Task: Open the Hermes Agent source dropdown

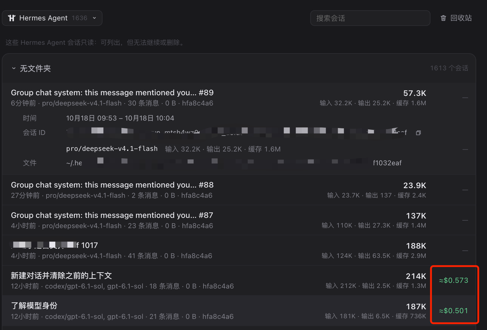Action: [x=52, y=18]
